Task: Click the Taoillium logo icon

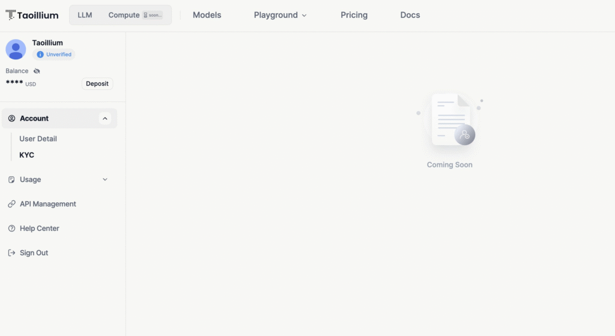Action: point(10,15)
